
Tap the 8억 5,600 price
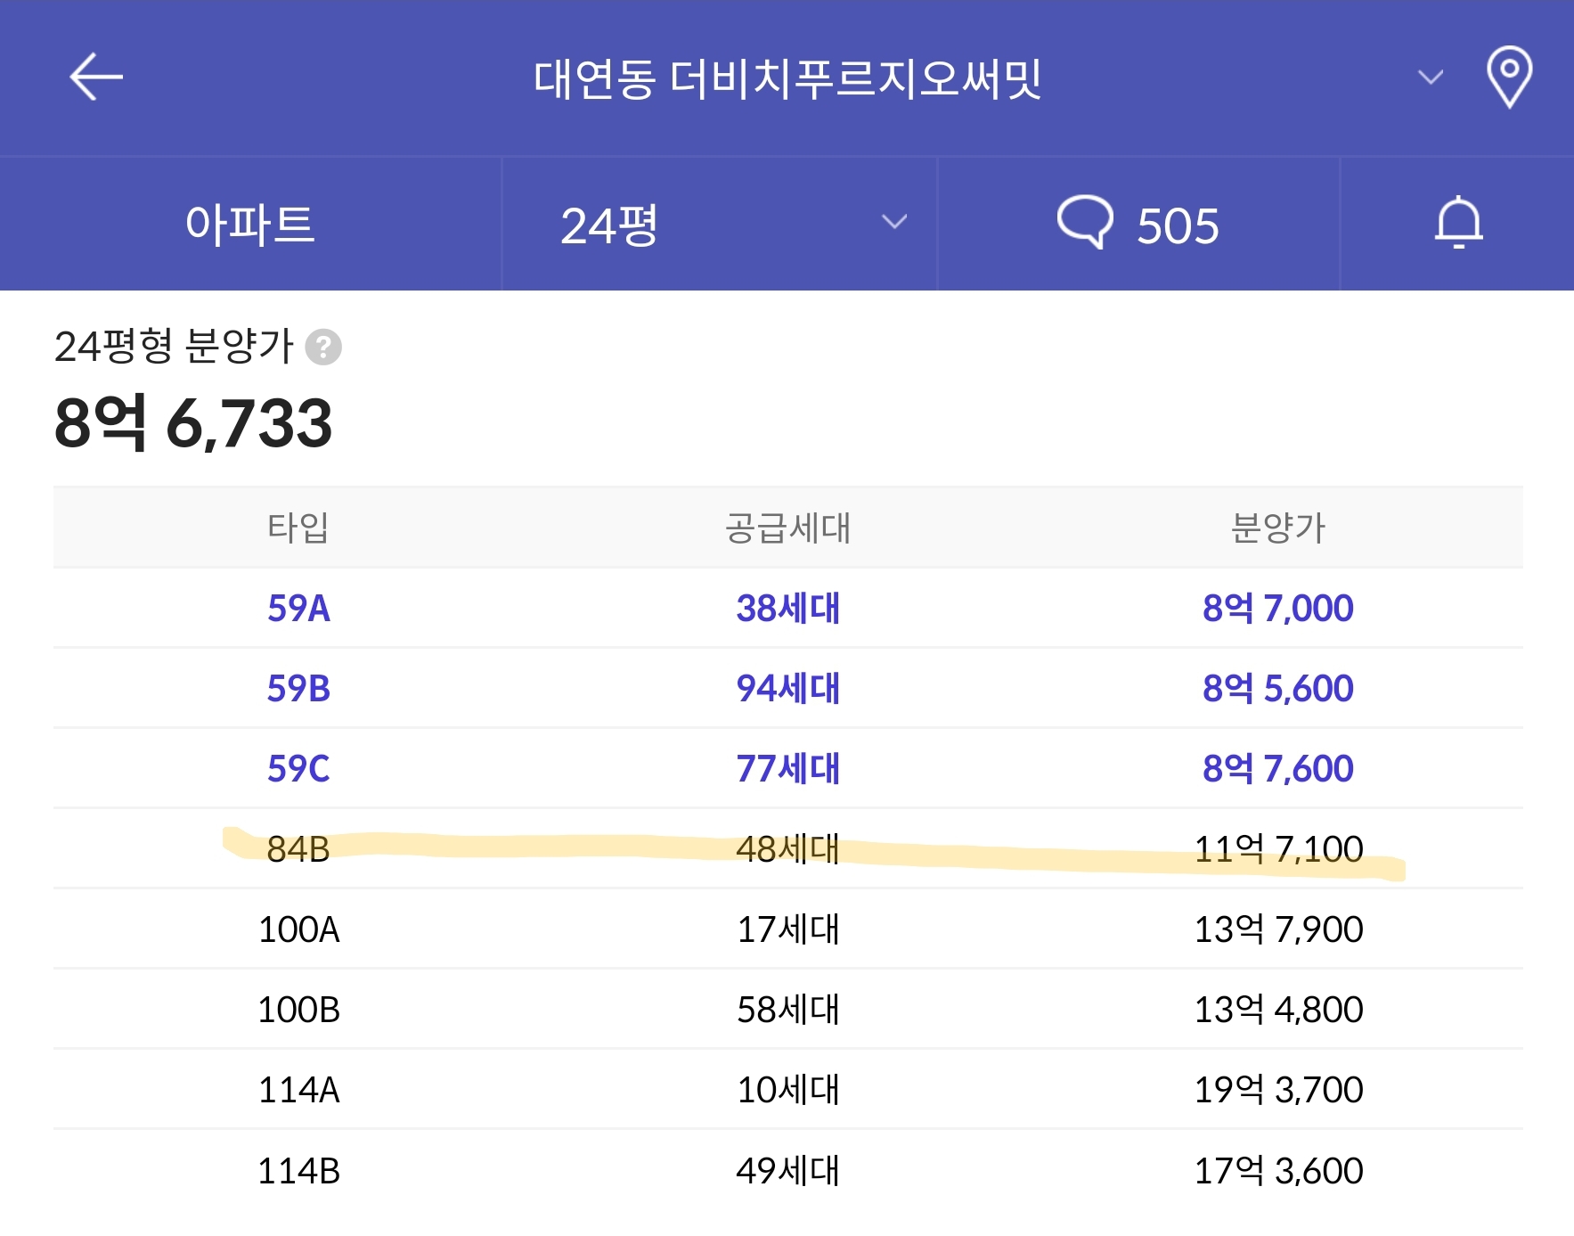pyautogui.click(x=1278, y=688)
